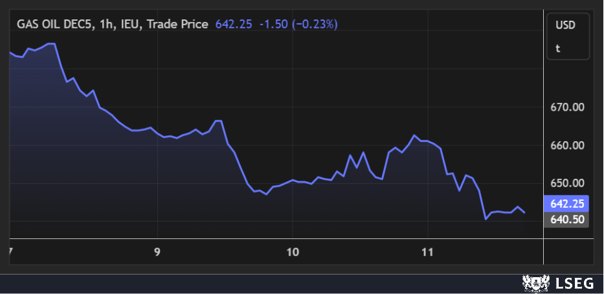Select the 't' unit label below USD
The width and height of the screenshot is (604, 294).
(x=558, y=48)
